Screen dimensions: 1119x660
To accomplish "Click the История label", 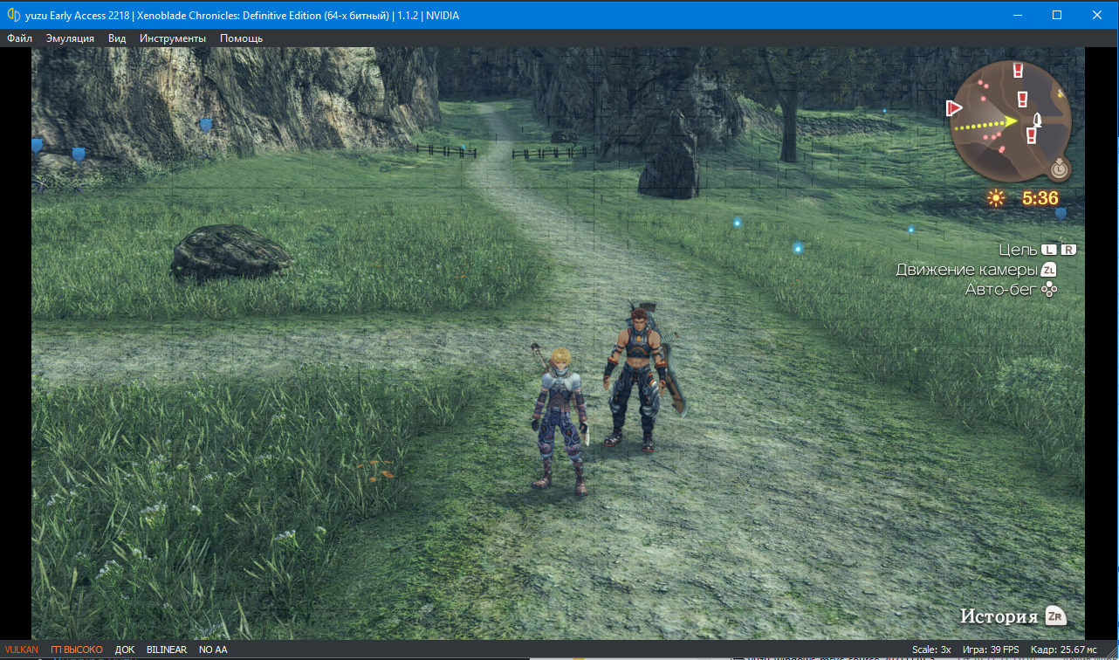I will [x=999, y=615].
